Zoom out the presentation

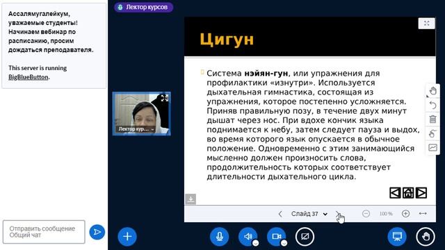[x=366, y=213]
